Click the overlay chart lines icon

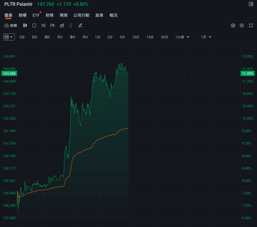[x=62, y=26]
